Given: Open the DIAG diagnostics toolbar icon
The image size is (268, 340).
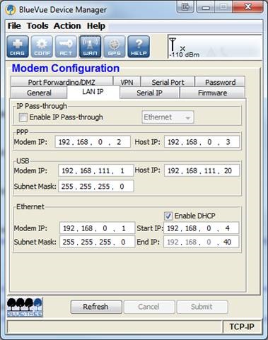Looking at the screenshot, I should point(18,47).
